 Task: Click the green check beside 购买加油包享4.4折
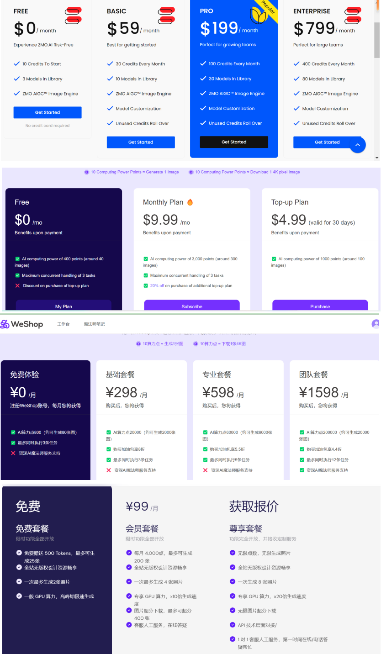tap(302, 449)
